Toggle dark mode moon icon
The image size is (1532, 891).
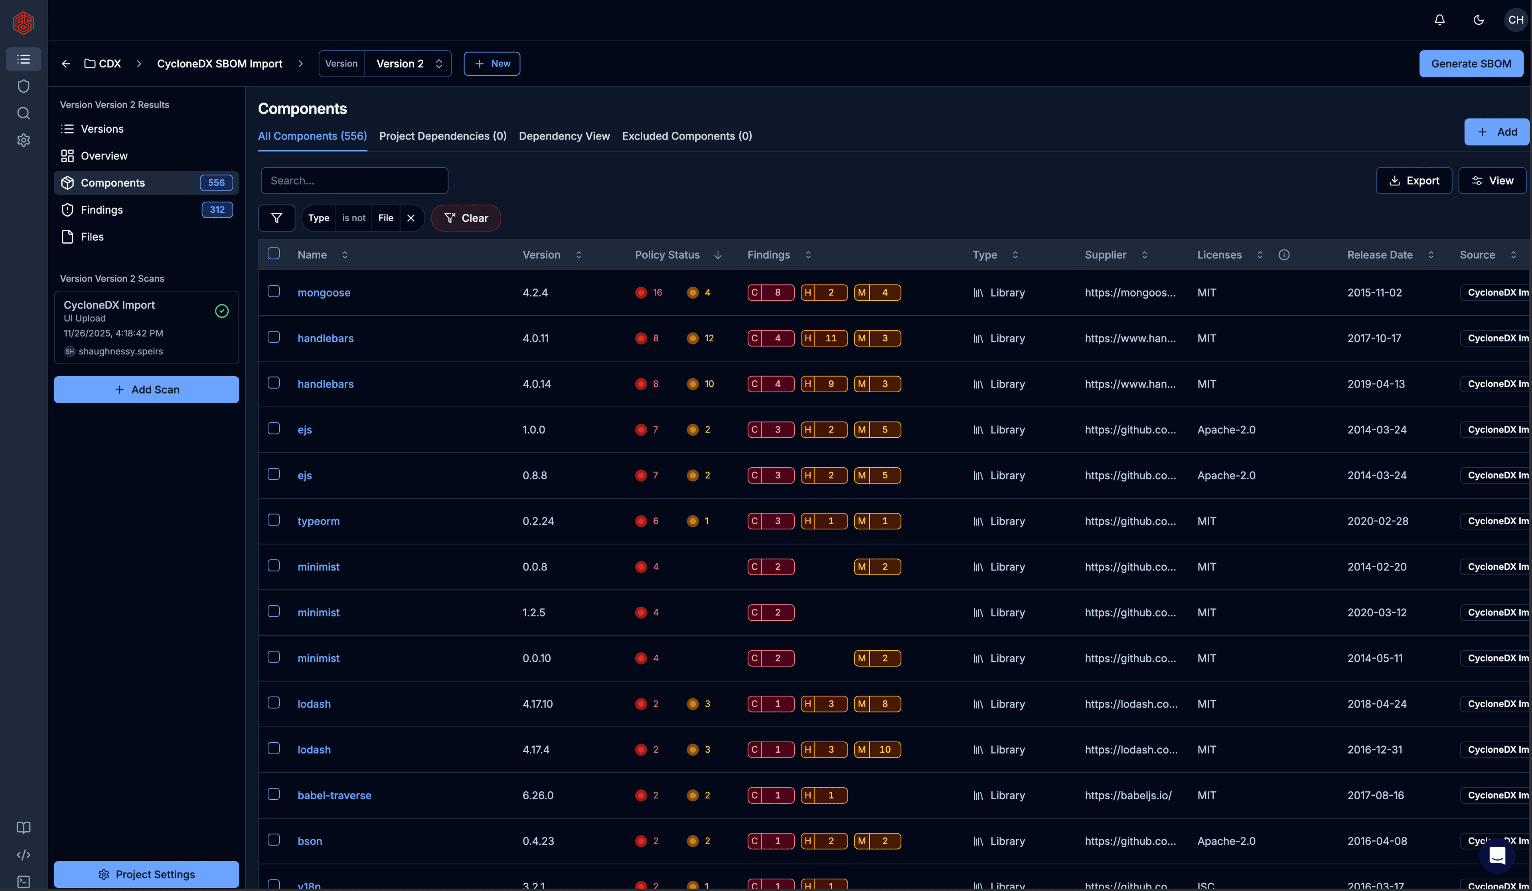tap(1479, 20)
